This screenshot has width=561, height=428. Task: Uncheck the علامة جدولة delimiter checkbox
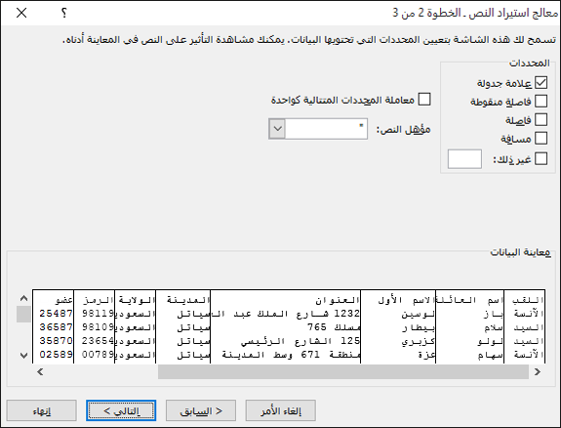coord(541,83)
